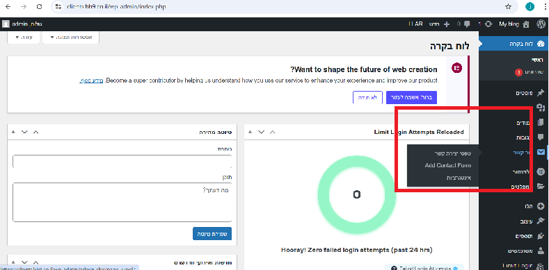Screen dimensions: 549x270
Task: Click the Failed Login Attempts legend chip
Action: pyautogui.click(x=424, y=267)
